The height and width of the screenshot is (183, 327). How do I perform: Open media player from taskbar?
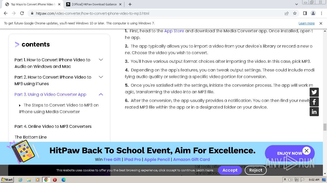point(38,180)
